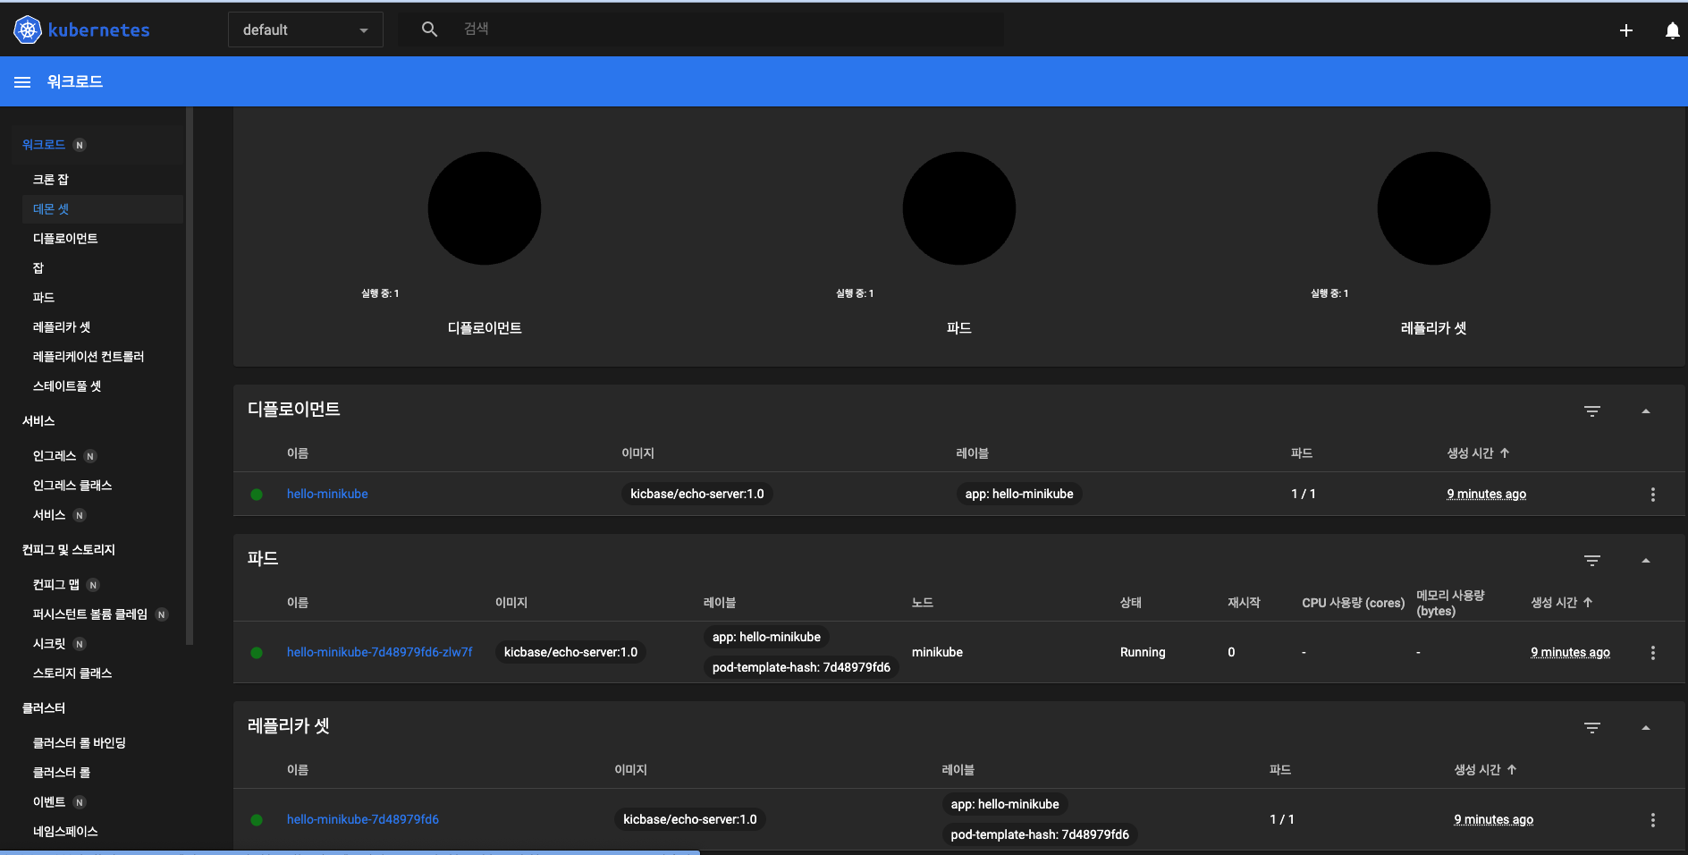Open actions menu for hello-minikube-7d48979fd6-zlw7f pod
Image resolution: width=1688 pixels, height=855 pixels.
1652,653
